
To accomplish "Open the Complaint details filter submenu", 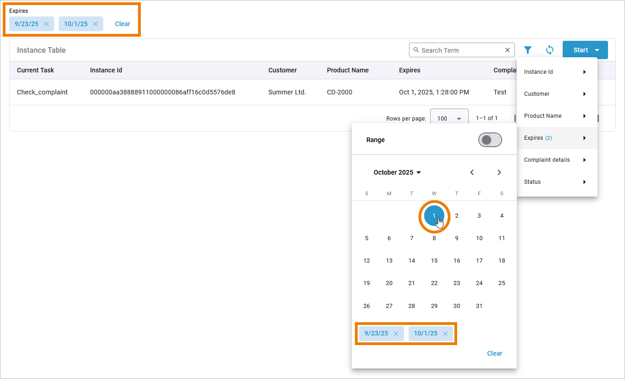I will pyautogui.click(x=556, y=160).
